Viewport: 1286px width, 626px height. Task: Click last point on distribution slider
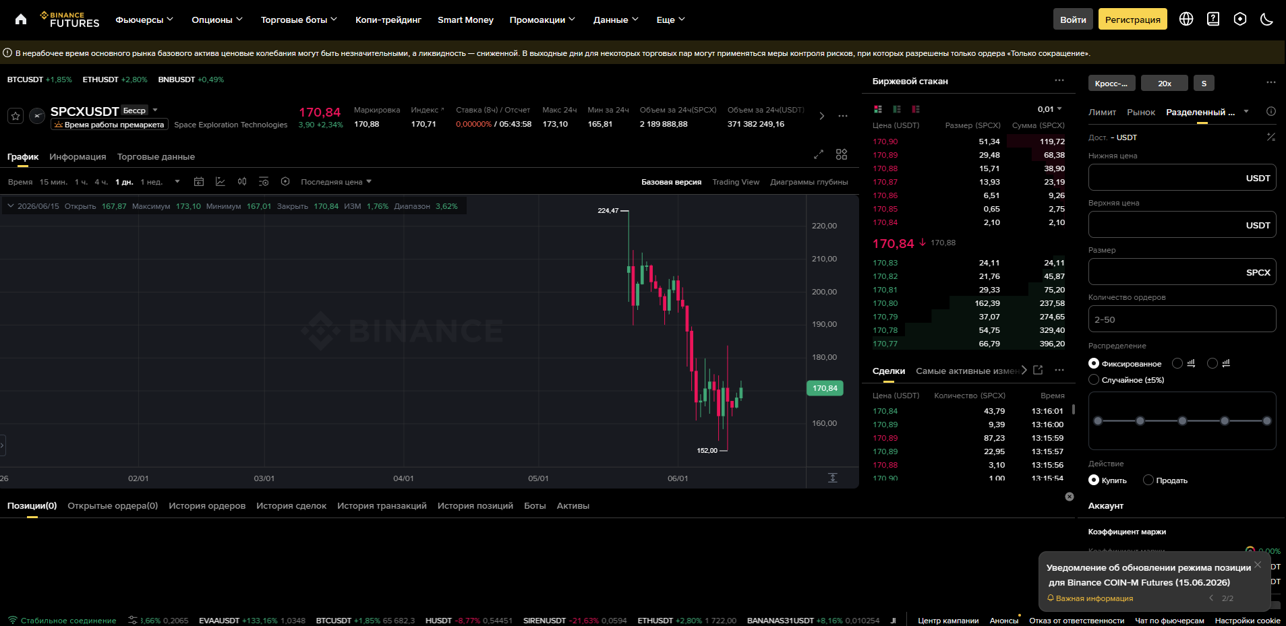[x=1267, y=420]
